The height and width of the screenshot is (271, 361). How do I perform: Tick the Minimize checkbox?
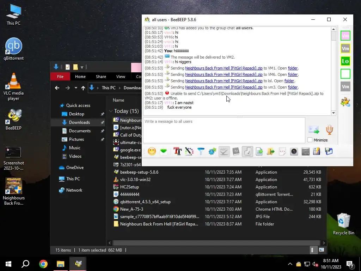click(310, 140)
